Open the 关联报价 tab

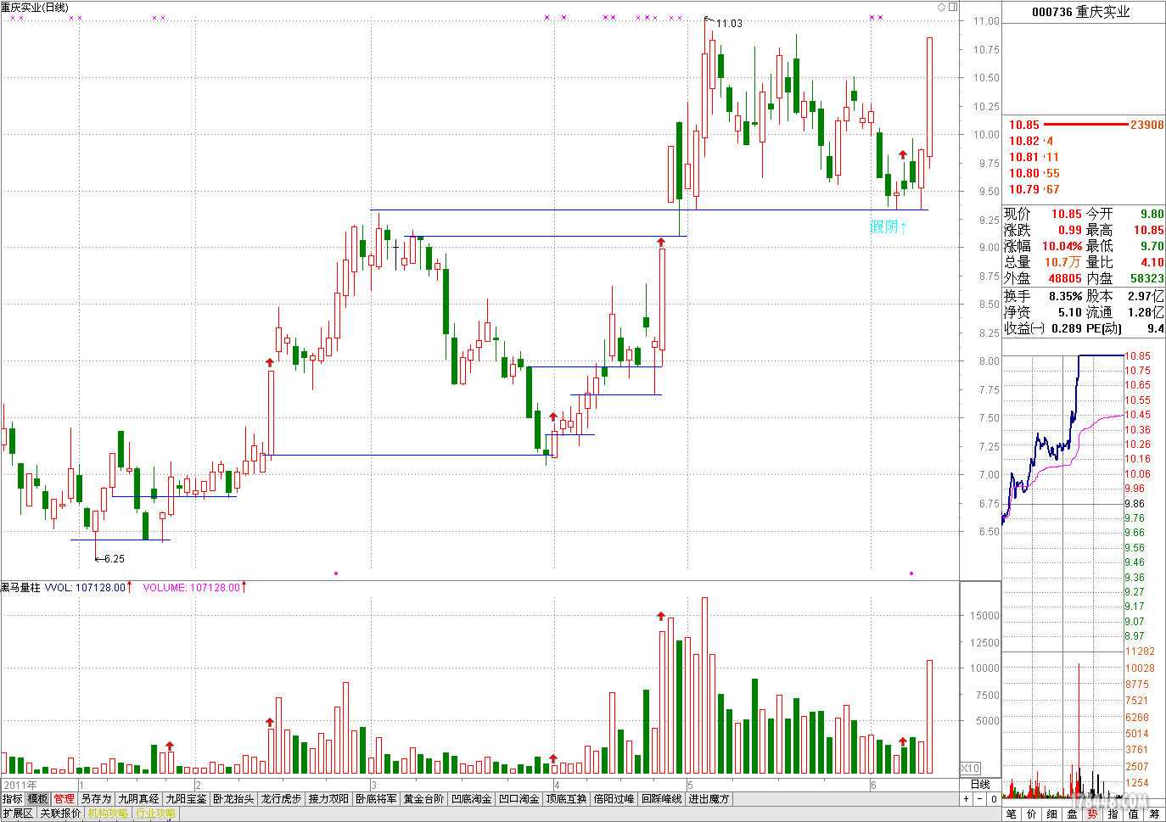pos(60,814)
